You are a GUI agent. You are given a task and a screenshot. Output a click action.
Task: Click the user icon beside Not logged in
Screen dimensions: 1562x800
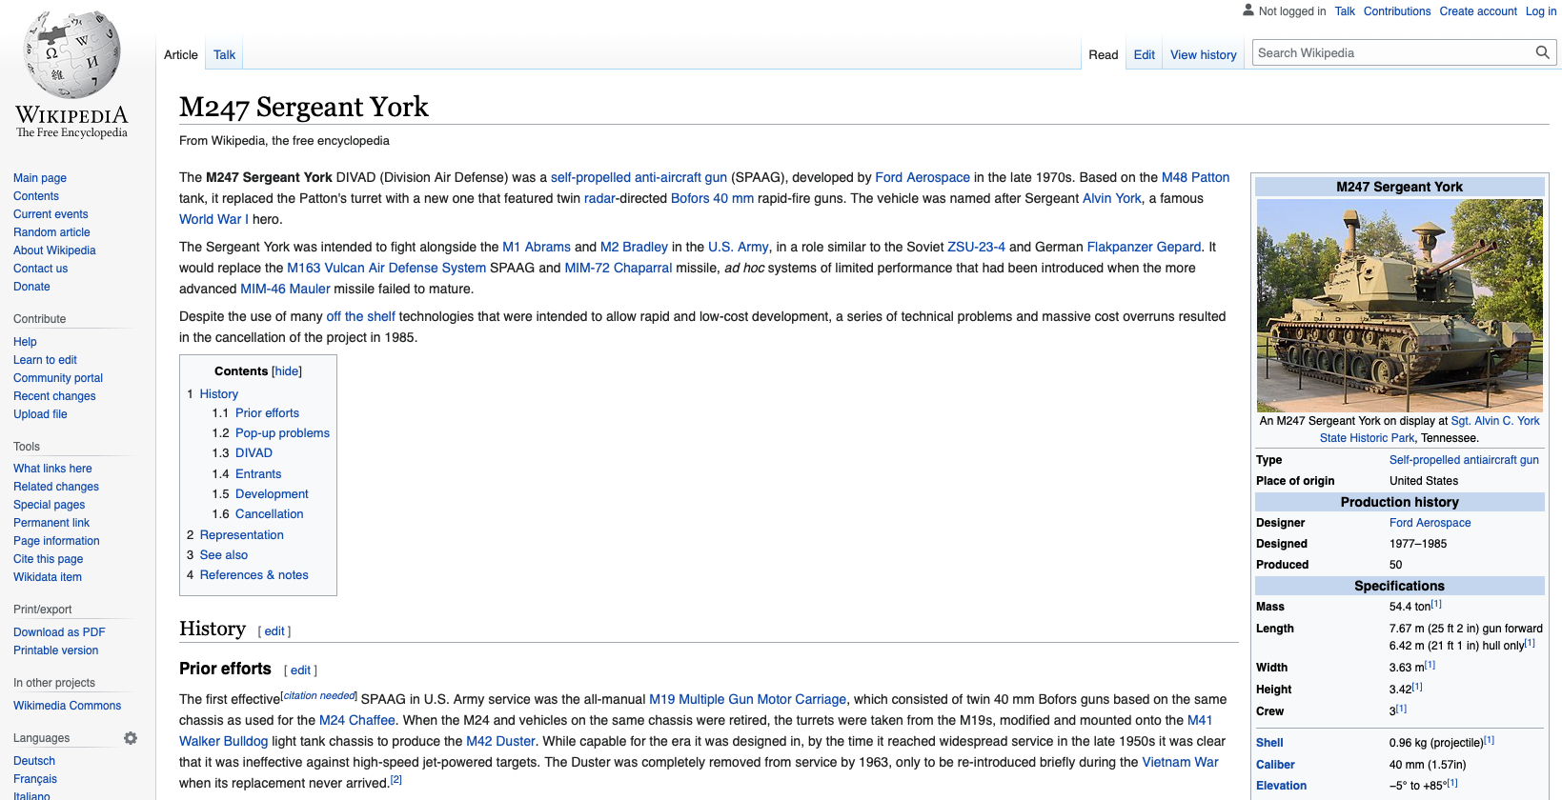pos(1248,10)
